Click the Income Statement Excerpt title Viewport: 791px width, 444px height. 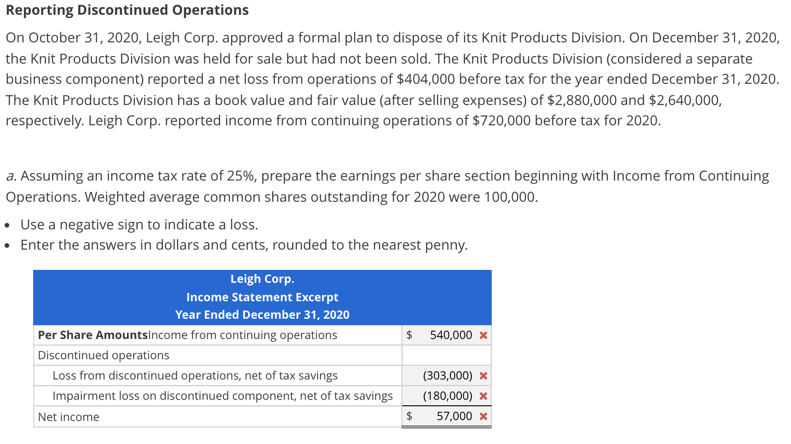(x=262, y=297)
